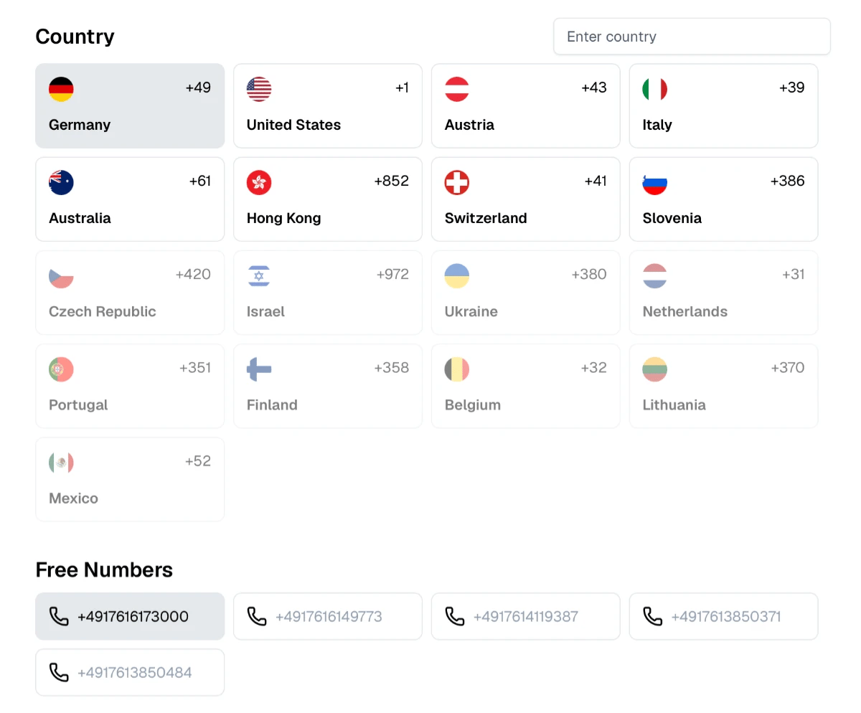The height and width of the screenshot is (713, 861).
Task: Click the United States flag icon
Action: [x=259, y=90]
